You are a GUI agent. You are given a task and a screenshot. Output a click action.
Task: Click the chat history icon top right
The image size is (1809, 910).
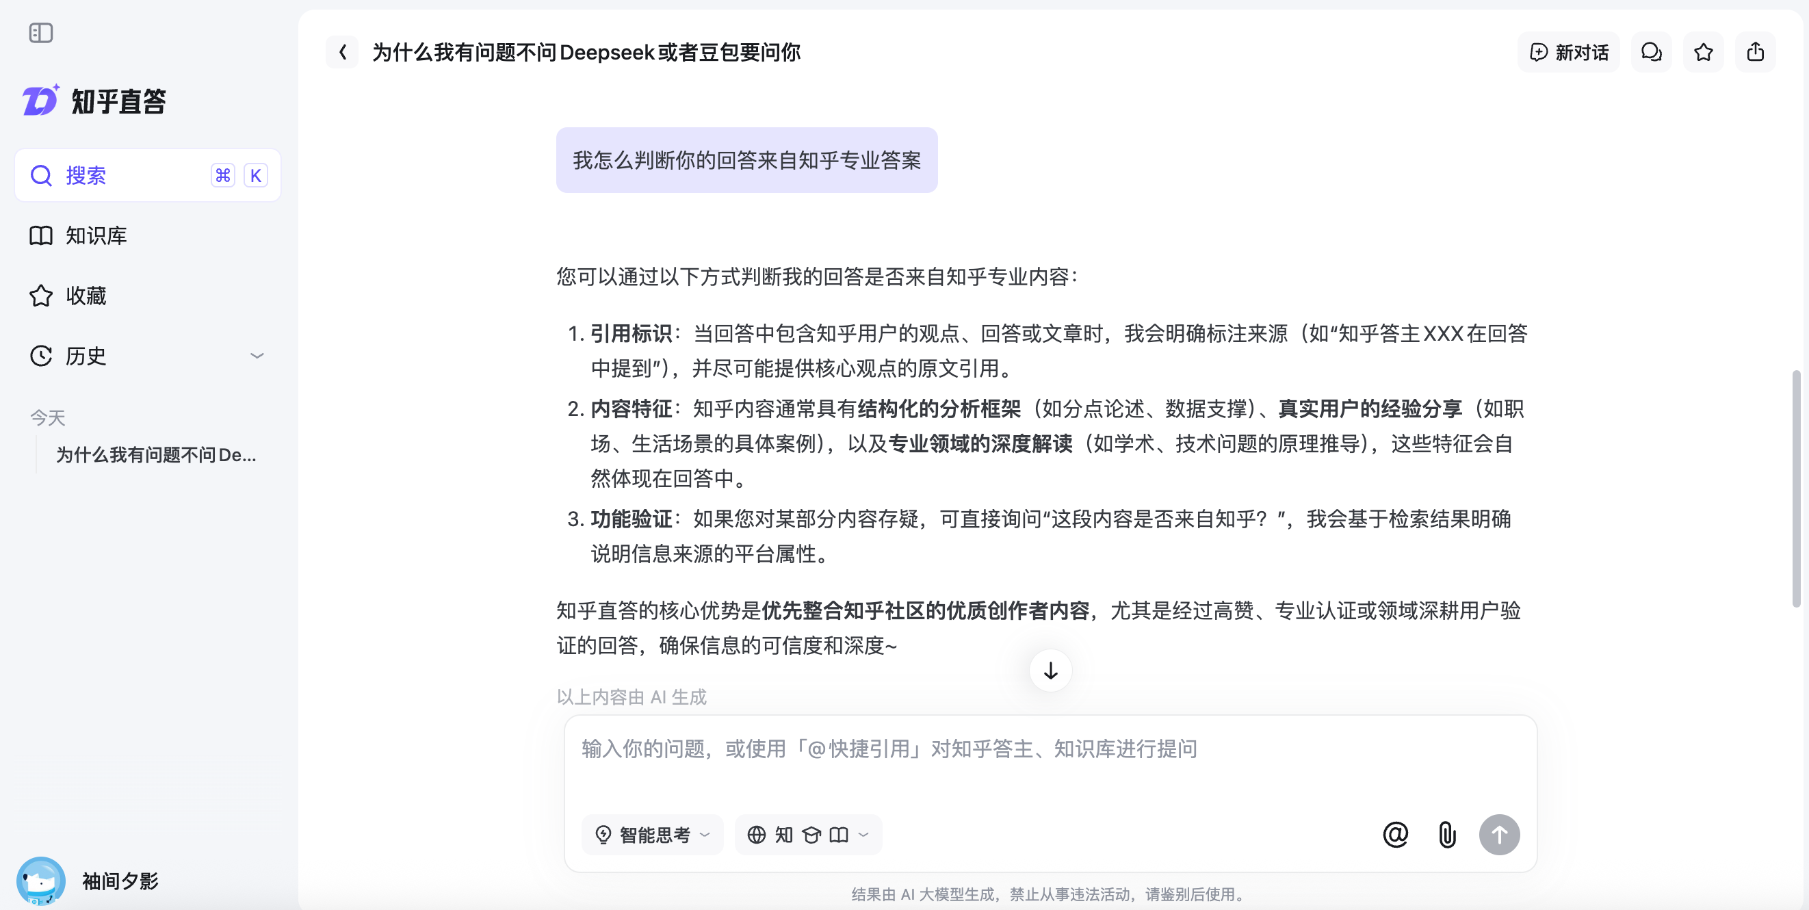pos(1651,51)
